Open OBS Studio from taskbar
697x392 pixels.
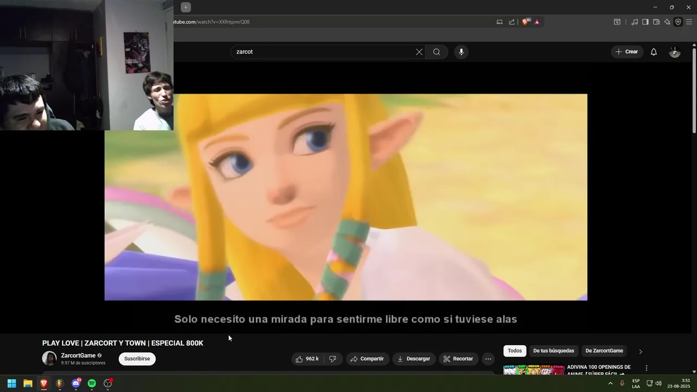point(108,383)
